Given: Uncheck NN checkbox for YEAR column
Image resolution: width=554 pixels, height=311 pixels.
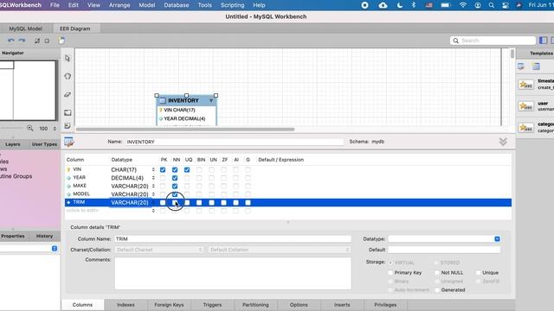Looking at the screenshot, I should [175, 178].
